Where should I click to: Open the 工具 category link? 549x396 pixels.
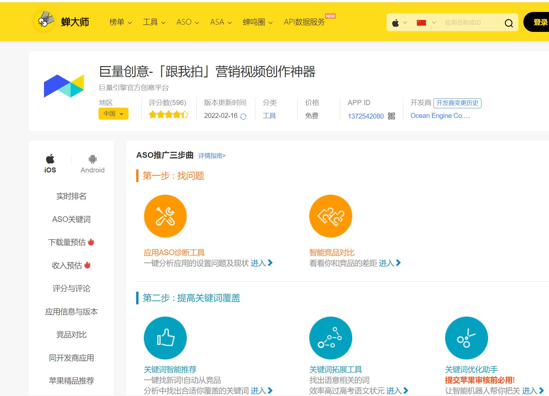click(x=269, y=116)
